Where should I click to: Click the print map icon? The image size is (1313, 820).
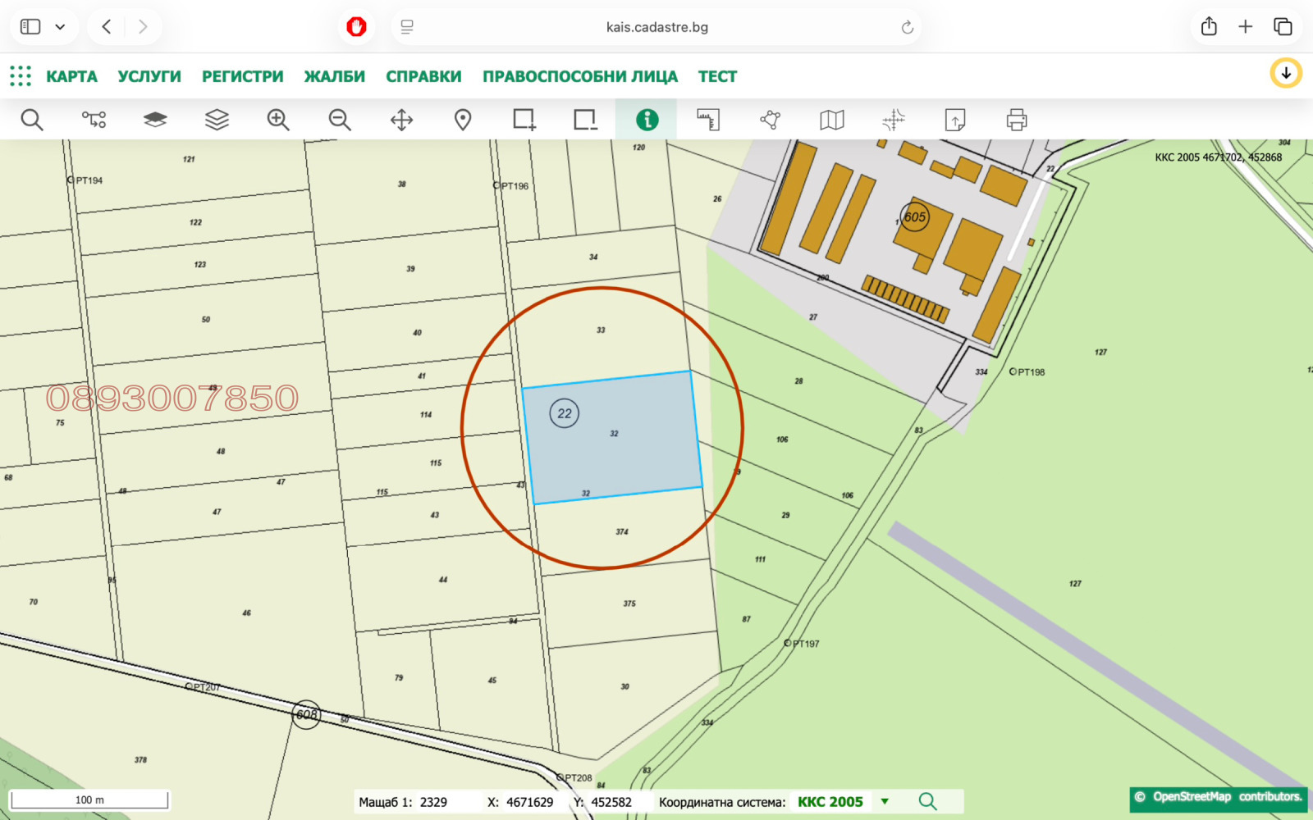click(x=1017, y=120)
